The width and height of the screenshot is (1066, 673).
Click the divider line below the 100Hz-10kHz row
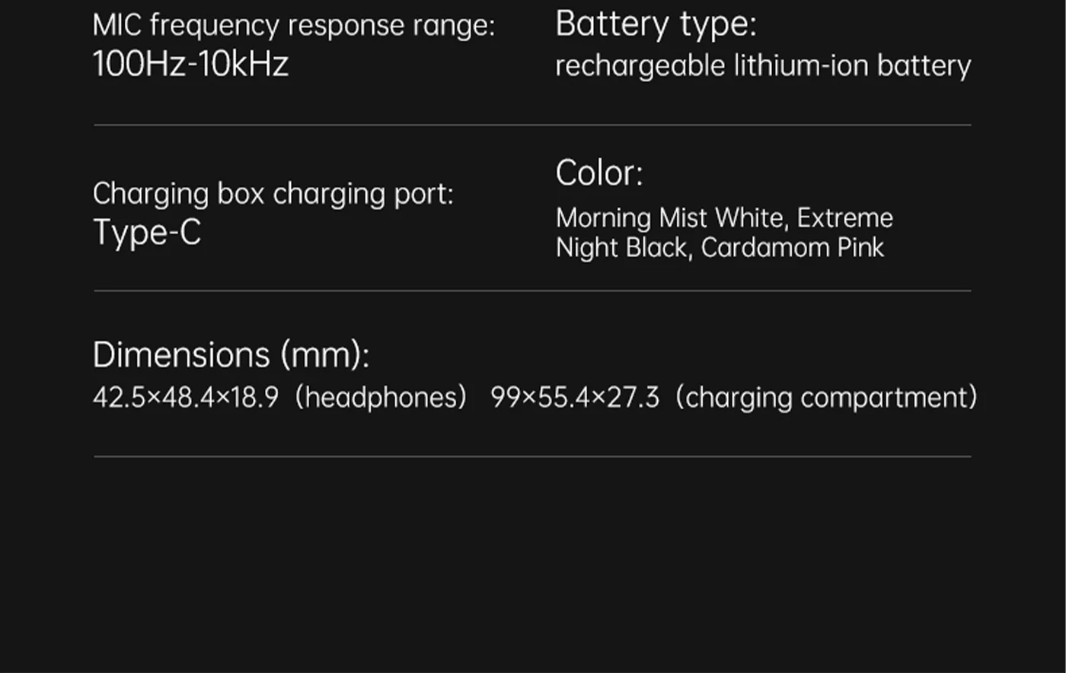(532, 125)
